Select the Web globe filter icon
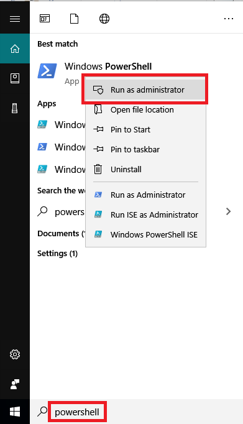Screen dimensions: 243x424 [104, 19]
